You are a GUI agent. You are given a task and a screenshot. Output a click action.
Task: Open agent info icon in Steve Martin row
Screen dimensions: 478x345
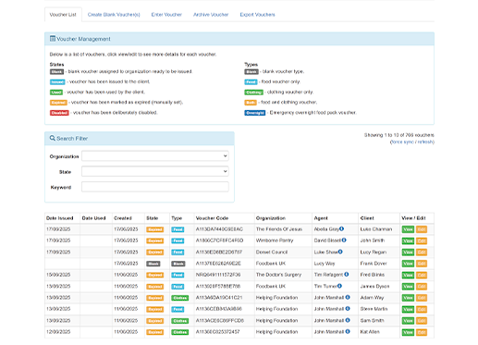(348, 309)
